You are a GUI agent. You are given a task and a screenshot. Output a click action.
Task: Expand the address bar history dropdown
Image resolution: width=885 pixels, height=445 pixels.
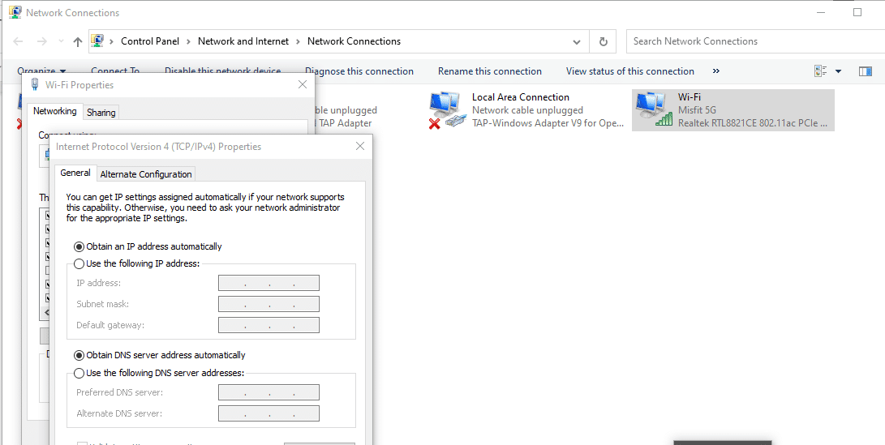[577, 41]
